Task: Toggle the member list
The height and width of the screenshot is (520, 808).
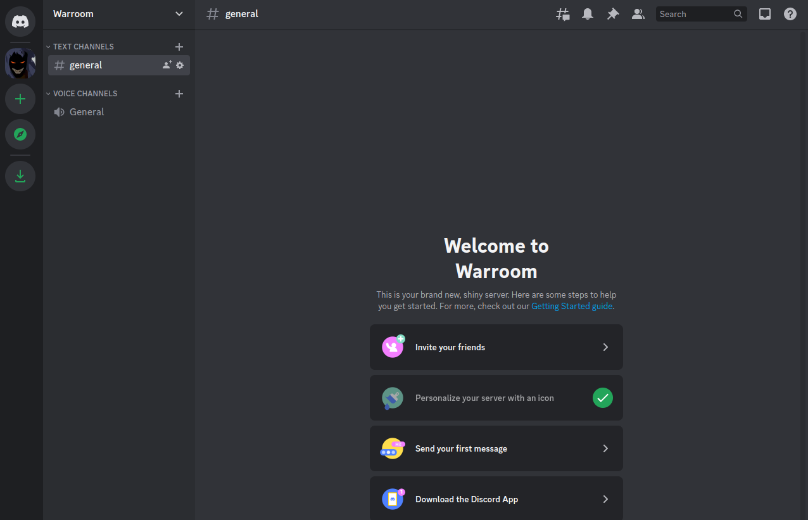Action: 638,14
